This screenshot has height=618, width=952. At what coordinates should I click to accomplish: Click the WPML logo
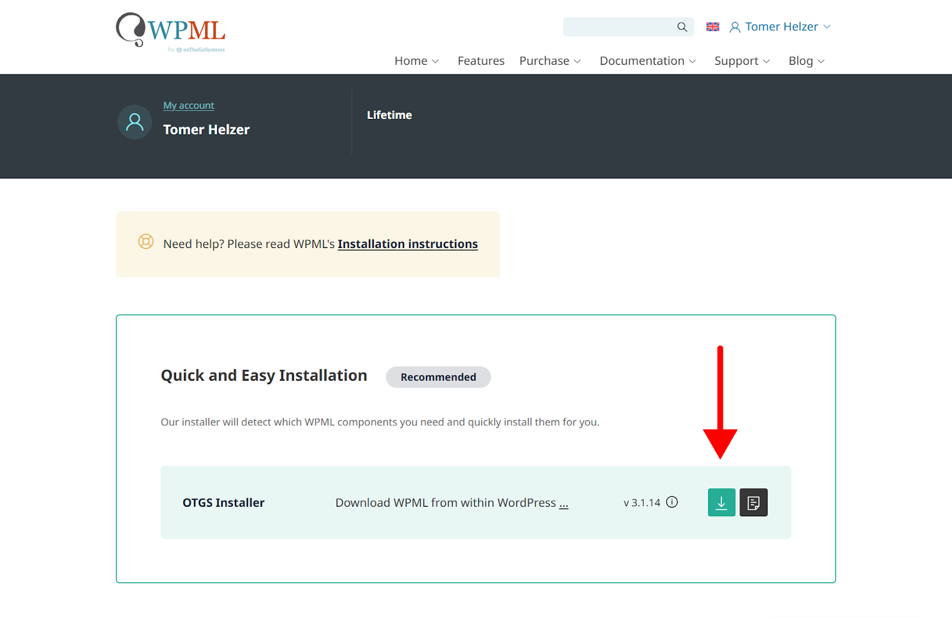tap(171, 32)
